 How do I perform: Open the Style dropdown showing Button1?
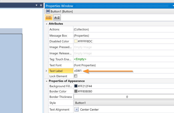123,103
